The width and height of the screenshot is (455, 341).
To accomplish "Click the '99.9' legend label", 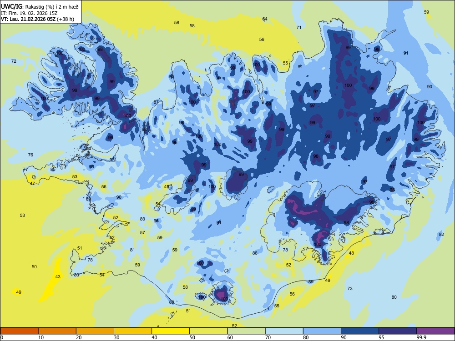I will point(421,337).
